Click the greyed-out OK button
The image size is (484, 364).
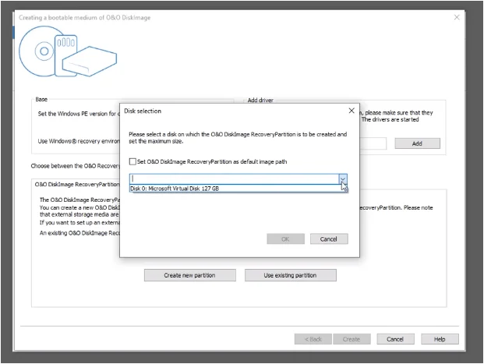tap(285, 239)
